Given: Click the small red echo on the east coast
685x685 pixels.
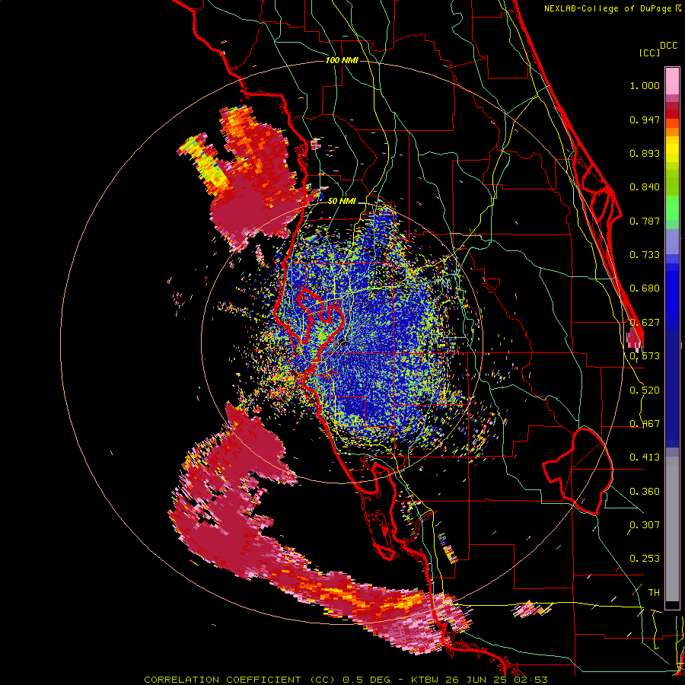Looking at the screenshot, I should pos(634,337).
